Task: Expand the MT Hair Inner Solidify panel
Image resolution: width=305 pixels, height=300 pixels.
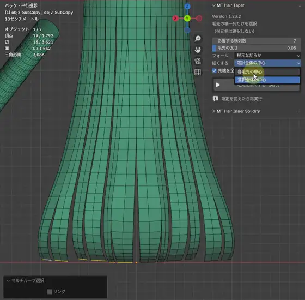Action: 213,111
